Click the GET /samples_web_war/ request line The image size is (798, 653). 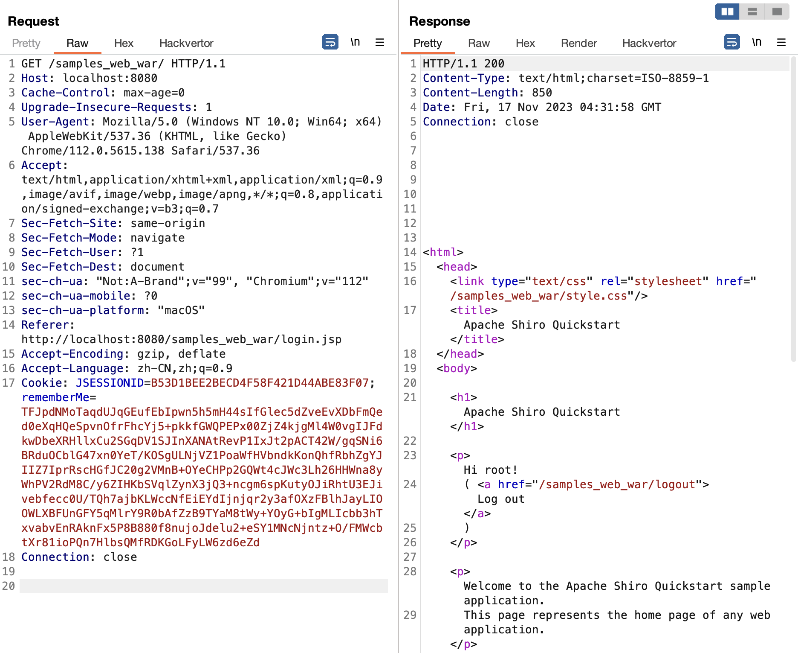[124, 64]
